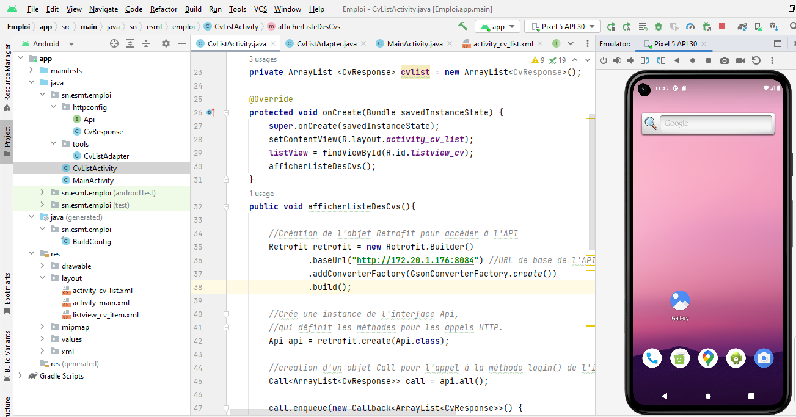
Task: Expand Gradle Scripts node
Action: tap(20, 376)
